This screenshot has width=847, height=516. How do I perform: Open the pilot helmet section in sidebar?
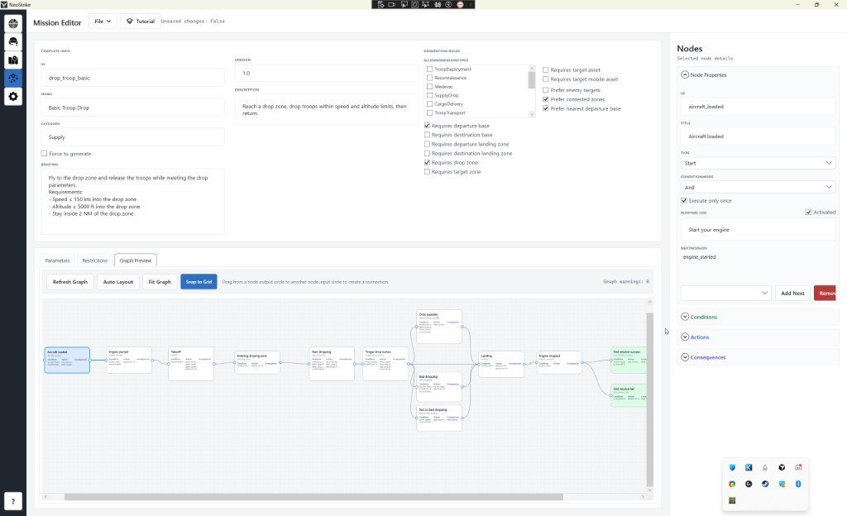pos(13,41)
